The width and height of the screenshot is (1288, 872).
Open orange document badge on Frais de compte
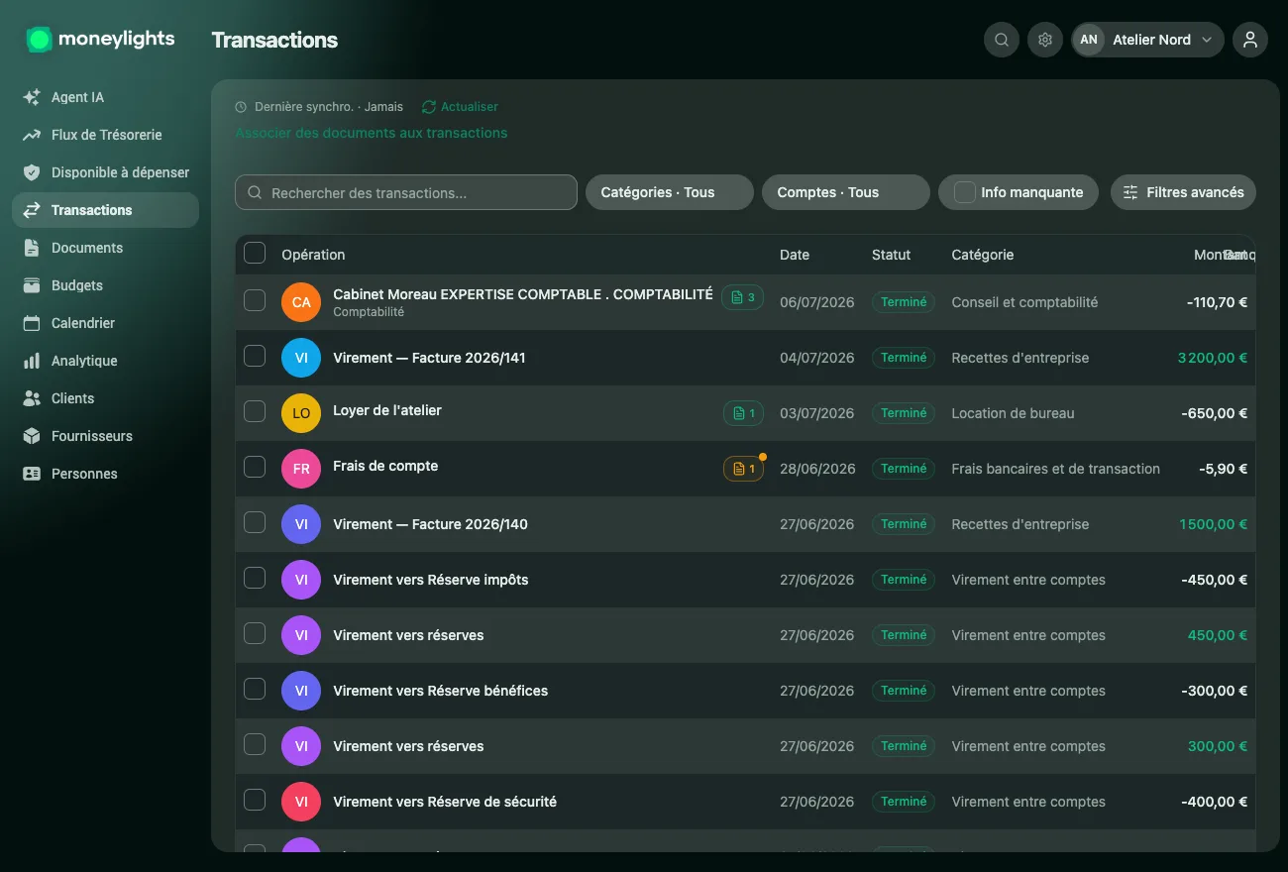742,469
